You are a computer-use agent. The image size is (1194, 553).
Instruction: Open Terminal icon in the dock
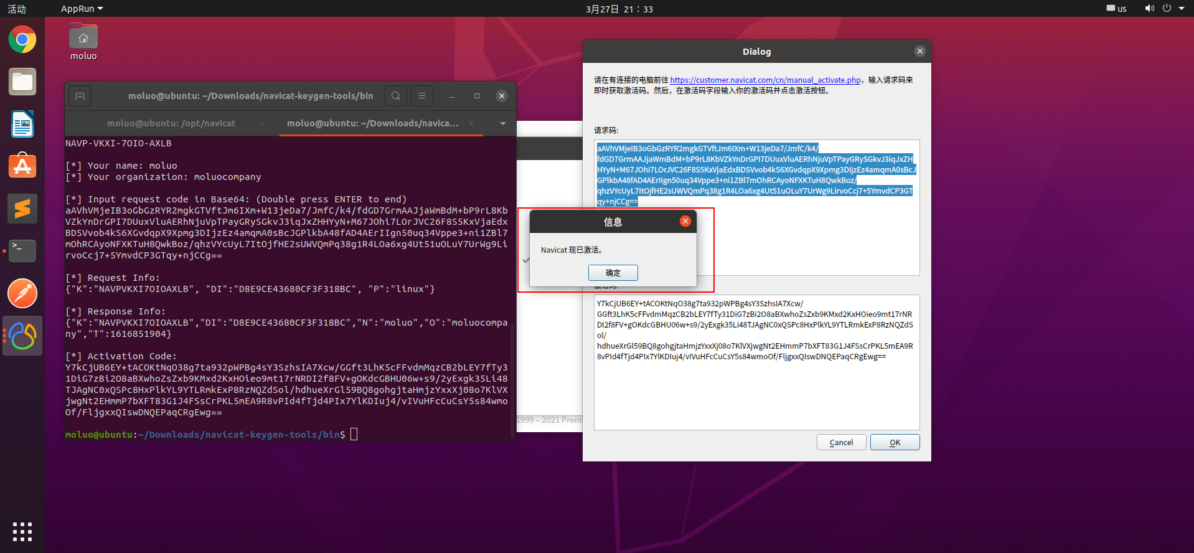[x=22, y=251]
